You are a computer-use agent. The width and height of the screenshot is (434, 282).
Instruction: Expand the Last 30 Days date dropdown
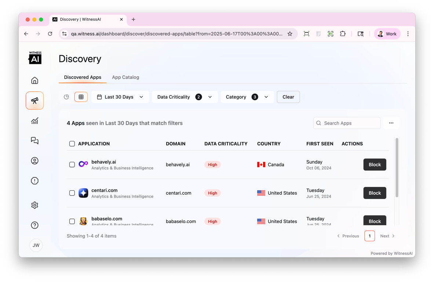point(120,97)
